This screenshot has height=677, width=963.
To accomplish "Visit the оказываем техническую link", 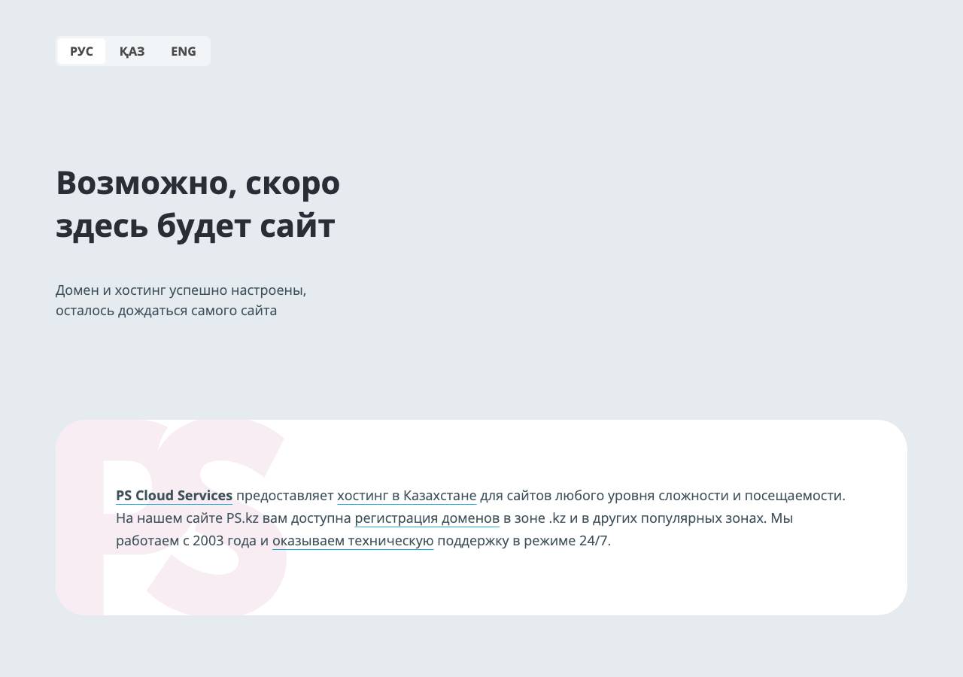I will click(353, 541).
